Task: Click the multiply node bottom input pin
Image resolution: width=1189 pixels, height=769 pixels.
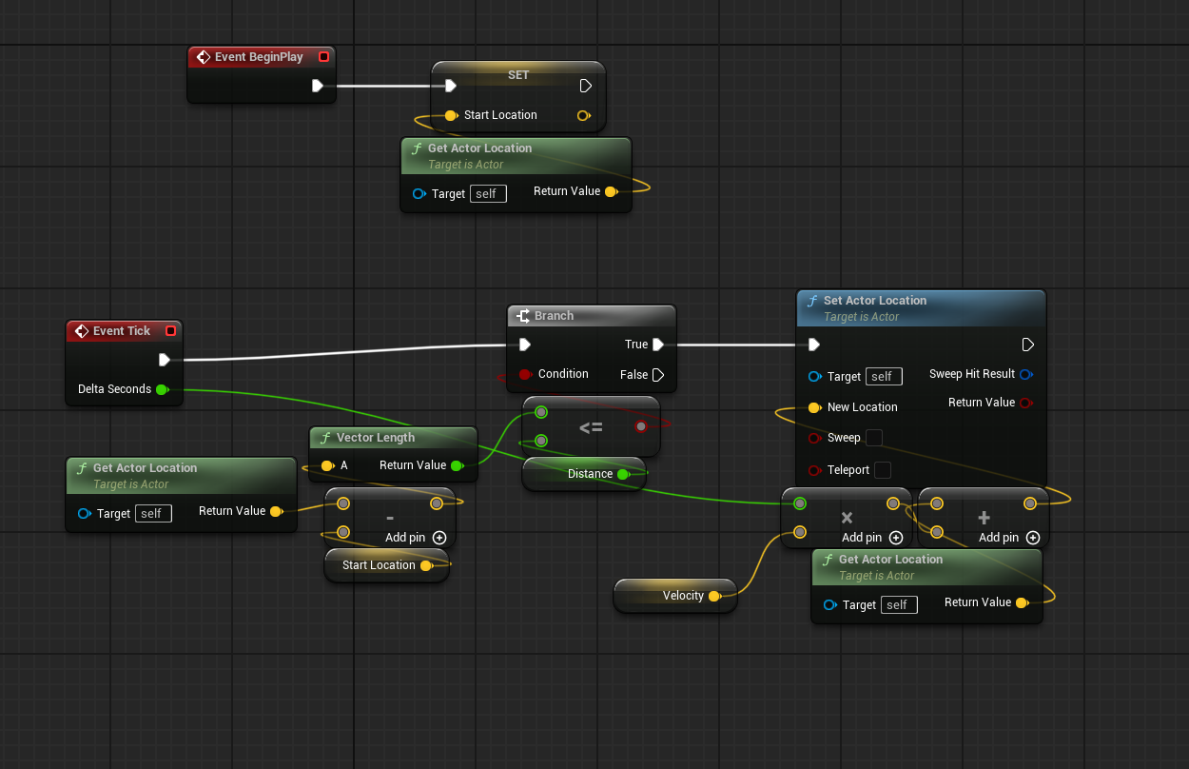Action: 800,532
